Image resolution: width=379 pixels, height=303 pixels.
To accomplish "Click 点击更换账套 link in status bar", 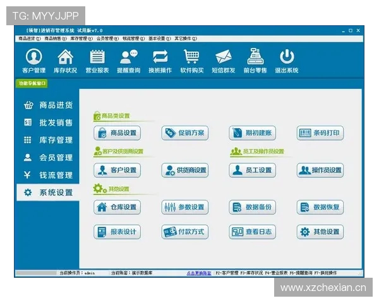I will point(199,273).
